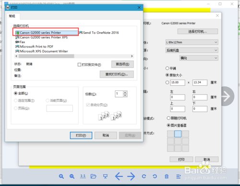
Task: Click width field showing 15.00
Action: (178, 82)
